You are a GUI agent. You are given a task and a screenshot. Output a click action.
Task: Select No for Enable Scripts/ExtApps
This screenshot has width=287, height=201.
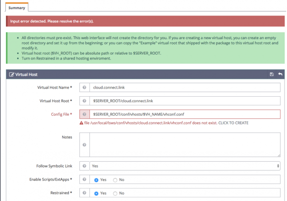tap(115, 179)
